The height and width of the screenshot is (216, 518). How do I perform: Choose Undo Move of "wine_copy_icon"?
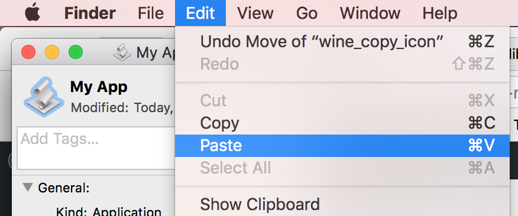tap(342, 42)
